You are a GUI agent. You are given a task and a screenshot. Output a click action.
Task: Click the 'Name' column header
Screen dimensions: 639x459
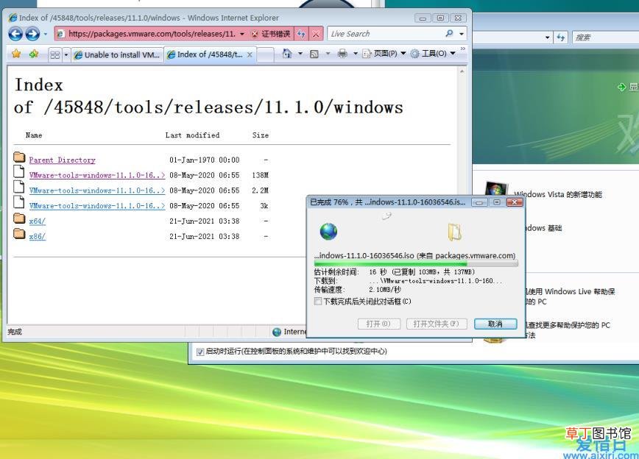pyautogui.click(x=34, y=135)
